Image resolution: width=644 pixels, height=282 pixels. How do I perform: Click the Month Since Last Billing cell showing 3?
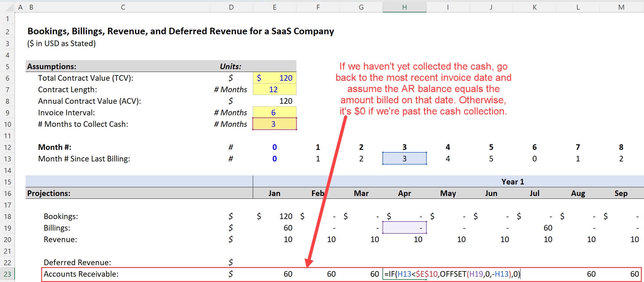click(404, 159)
